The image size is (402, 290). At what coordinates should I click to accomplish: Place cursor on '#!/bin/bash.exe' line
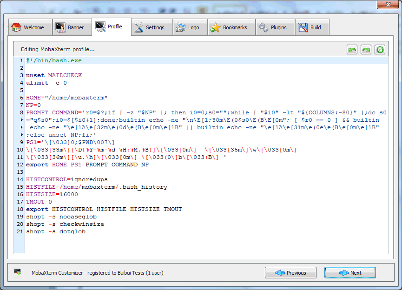pos(54,60)
